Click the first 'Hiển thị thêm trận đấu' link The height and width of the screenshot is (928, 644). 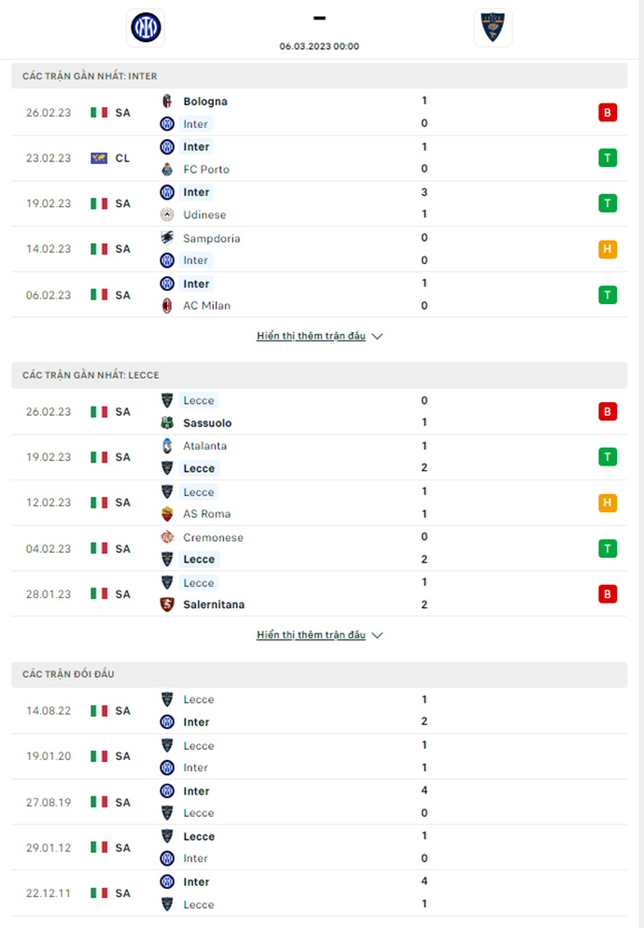pos(311,336)
